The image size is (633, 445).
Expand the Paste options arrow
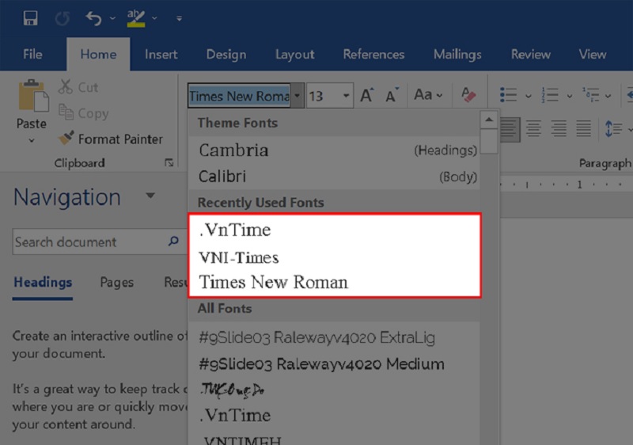click(32, 140)
